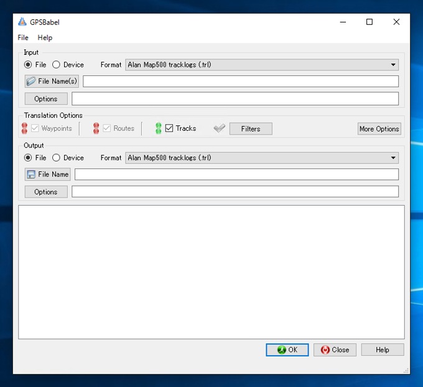Viewport: 423px width, 387px height.
Task: Click the Output File Name button
Action: pyautogui.click(x=48, y=174)
